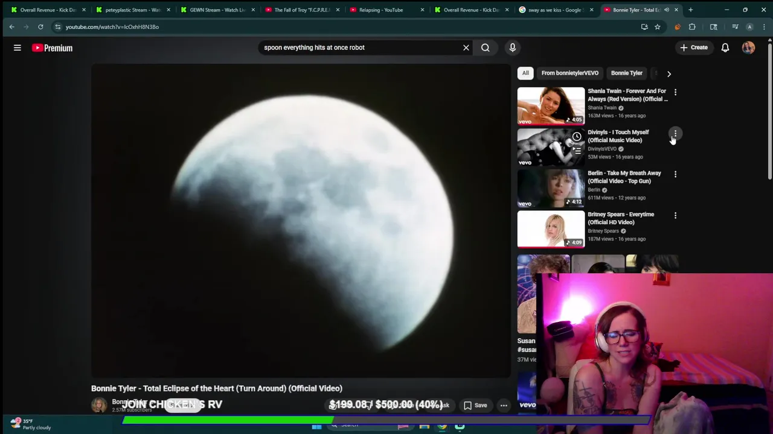Image resolution: width=773 pixels, height=434 pixels.
Task: Save the video to a playlist
Action: pos(475,405)
